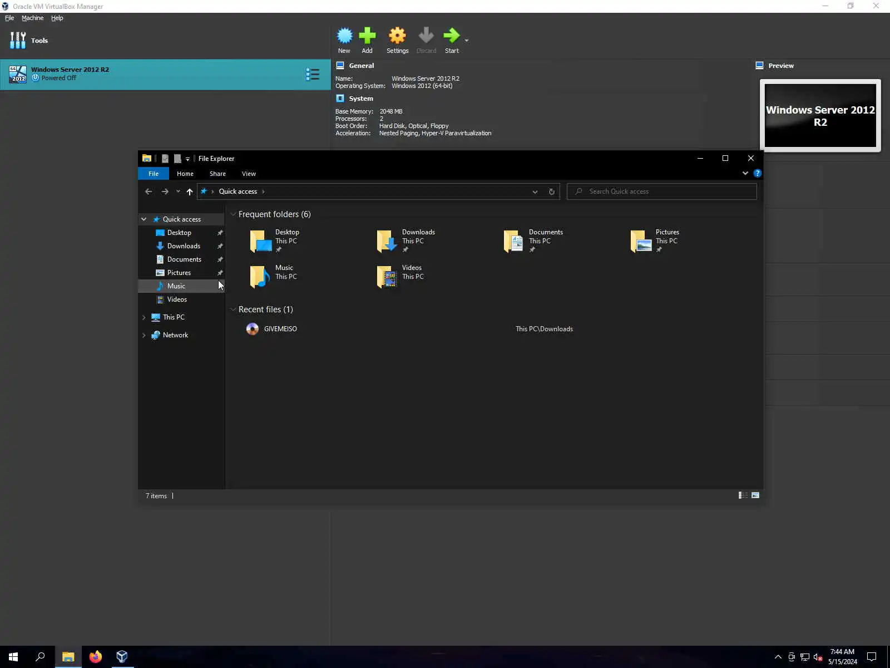This screenshot has width=890, height=668.
Task: Select This PC in navigation pane
Action: pyautogui.click(x=174, y=317)
